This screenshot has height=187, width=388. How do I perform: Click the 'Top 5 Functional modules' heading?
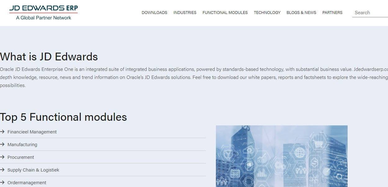tap(63, 117)
